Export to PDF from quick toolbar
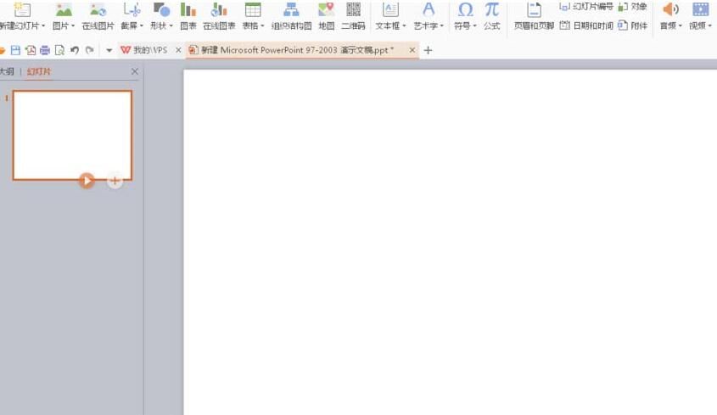This screenshot has height=415, width=717. pyautogui.click(x=31, y=50)
